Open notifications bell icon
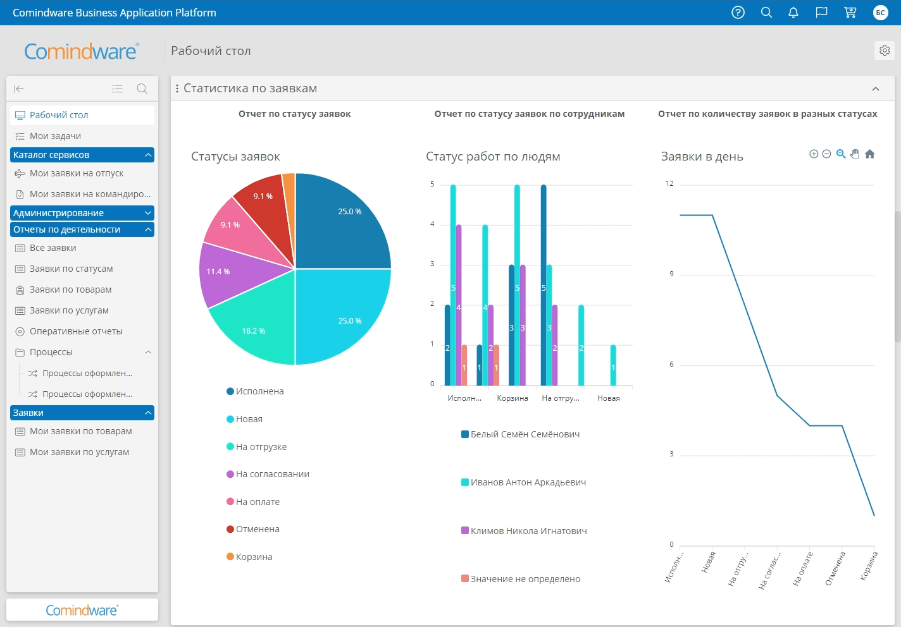The image size is (901, 627). click(x=793, y=13)
